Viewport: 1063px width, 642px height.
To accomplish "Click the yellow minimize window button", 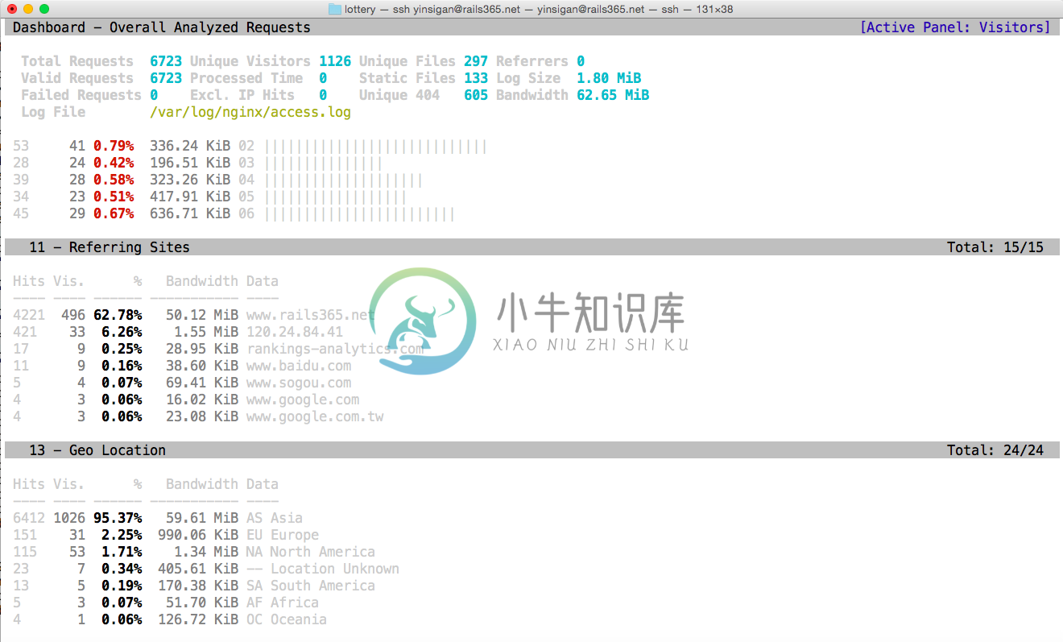I will point(28,9).
